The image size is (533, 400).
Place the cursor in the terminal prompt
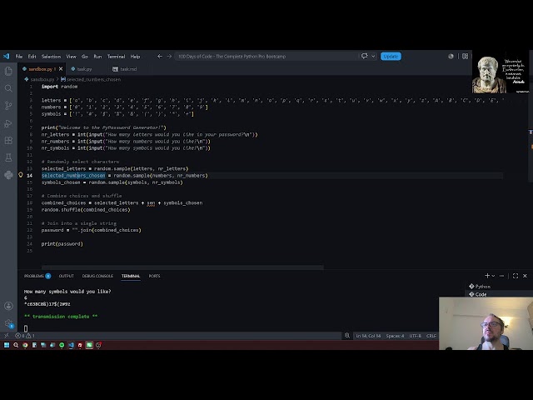pos(26,328)
